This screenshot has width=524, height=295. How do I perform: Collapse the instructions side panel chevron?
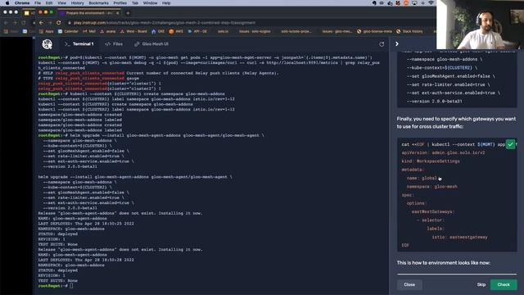[x=396, y=43]
